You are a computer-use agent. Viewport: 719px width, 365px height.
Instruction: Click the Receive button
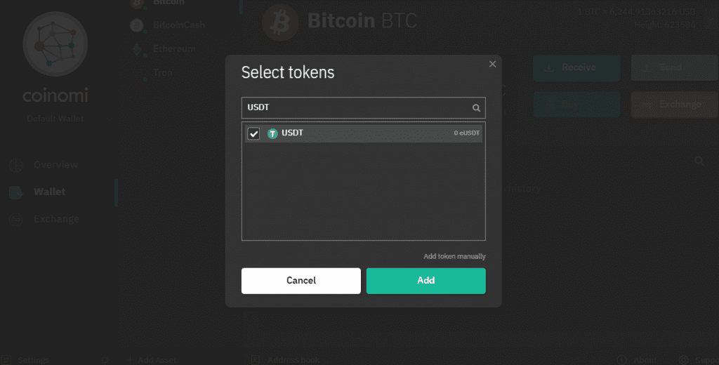coord(576,67)
